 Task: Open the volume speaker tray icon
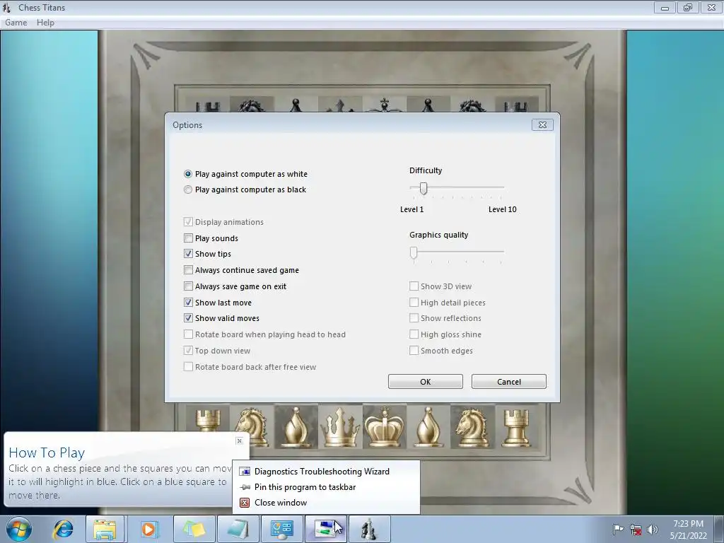tap(653, 529)
